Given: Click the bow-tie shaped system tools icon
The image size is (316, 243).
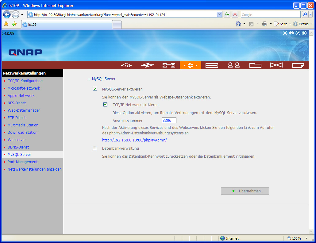Looking at the screenshot, I should [x=276, y=65].
